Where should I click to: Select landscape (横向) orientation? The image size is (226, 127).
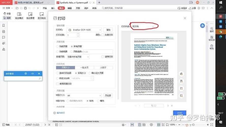click(98, 101)
